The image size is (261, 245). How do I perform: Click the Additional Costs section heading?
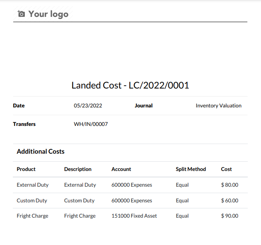(x=40, y=152)
